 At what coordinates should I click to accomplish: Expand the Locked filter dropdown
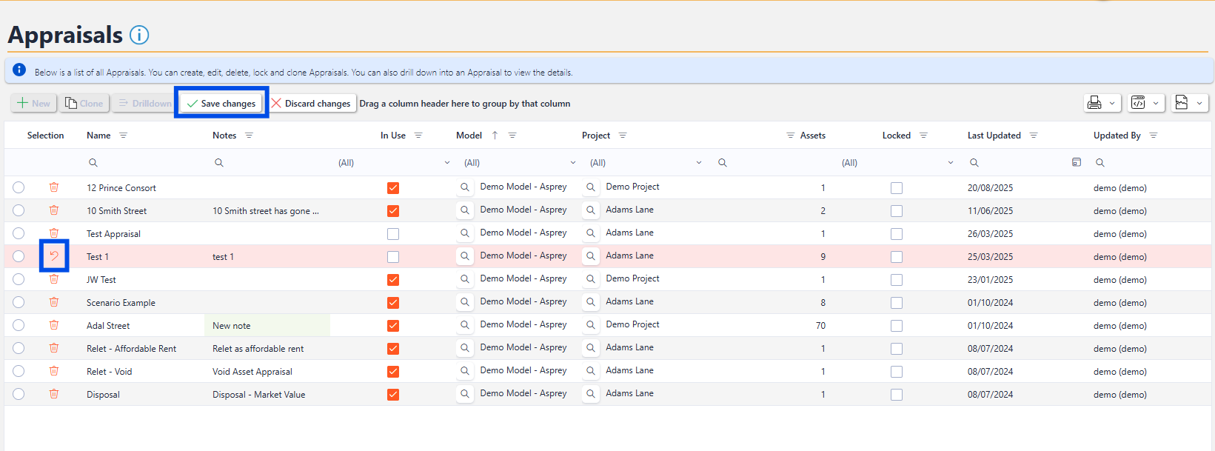point(950,163)
